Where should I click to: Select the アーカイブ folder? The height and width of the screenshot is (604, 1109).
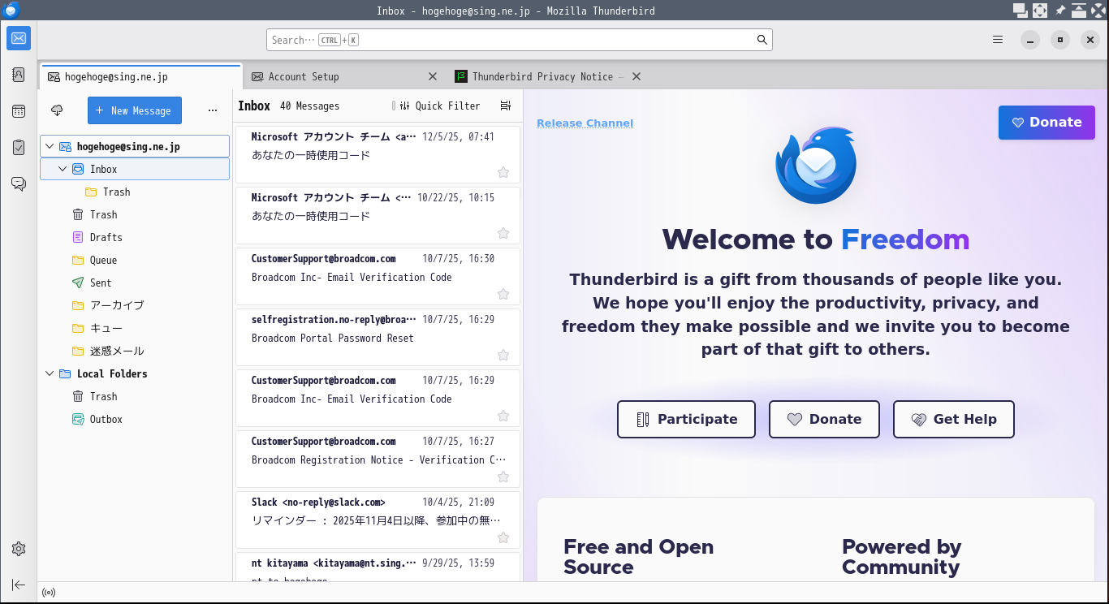click(x=135, y=305)
